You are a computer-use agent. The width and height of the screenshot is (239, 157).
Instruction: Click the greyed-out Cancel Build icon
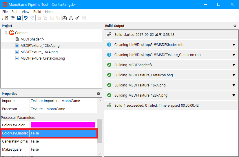pos(84,18)
